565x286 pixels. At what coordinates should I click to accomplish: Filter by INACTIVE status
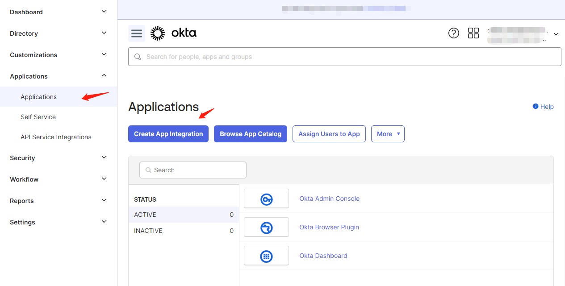click(x=184, y=231)
